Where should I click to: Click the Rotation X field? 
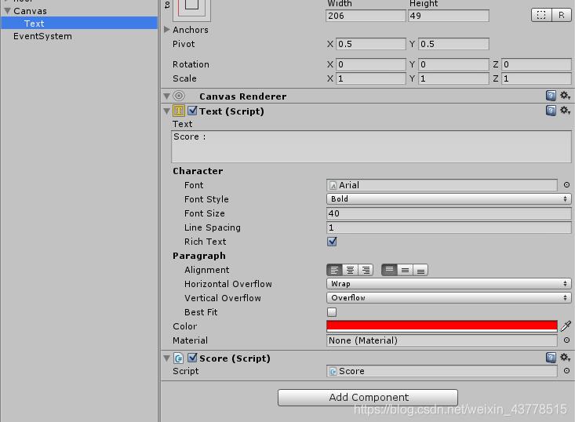tap(371, 64)
